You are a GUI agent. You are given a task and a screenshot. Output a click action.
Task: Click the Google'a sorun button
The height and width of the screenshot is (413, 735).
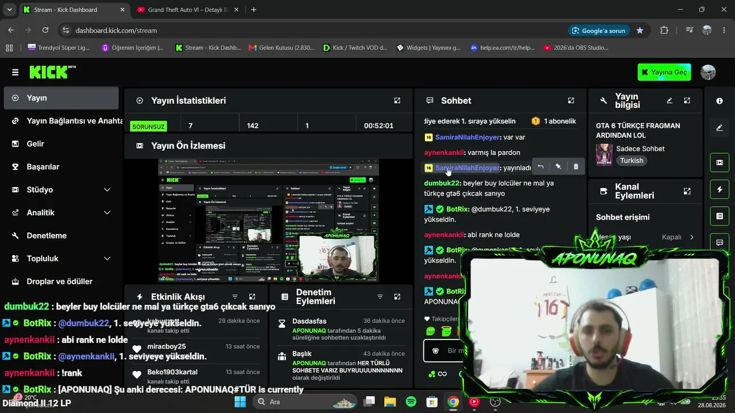598,30
